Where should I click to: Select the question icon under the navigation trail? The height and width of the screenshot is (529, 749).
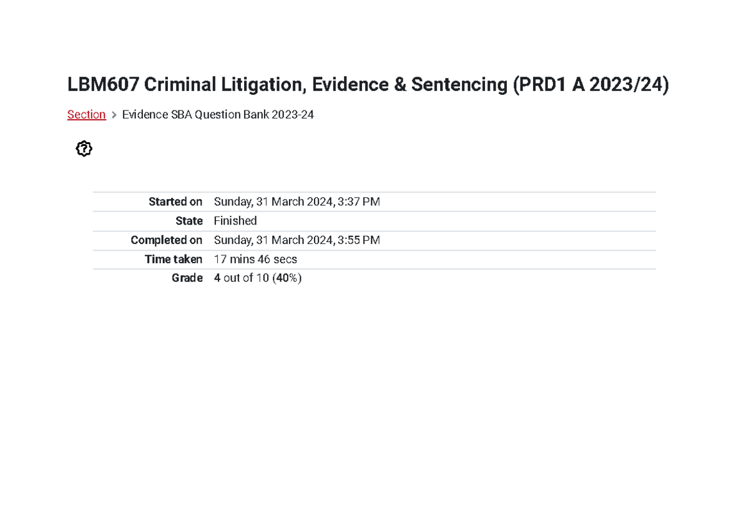pyautogui.click(x=84, y=148)
